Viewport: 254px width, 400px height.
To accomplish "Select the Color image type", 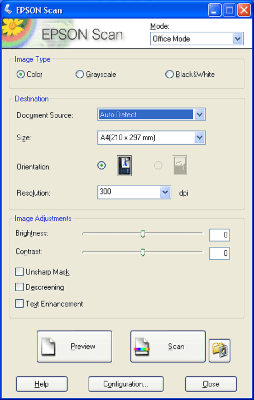I will (20, 75).
